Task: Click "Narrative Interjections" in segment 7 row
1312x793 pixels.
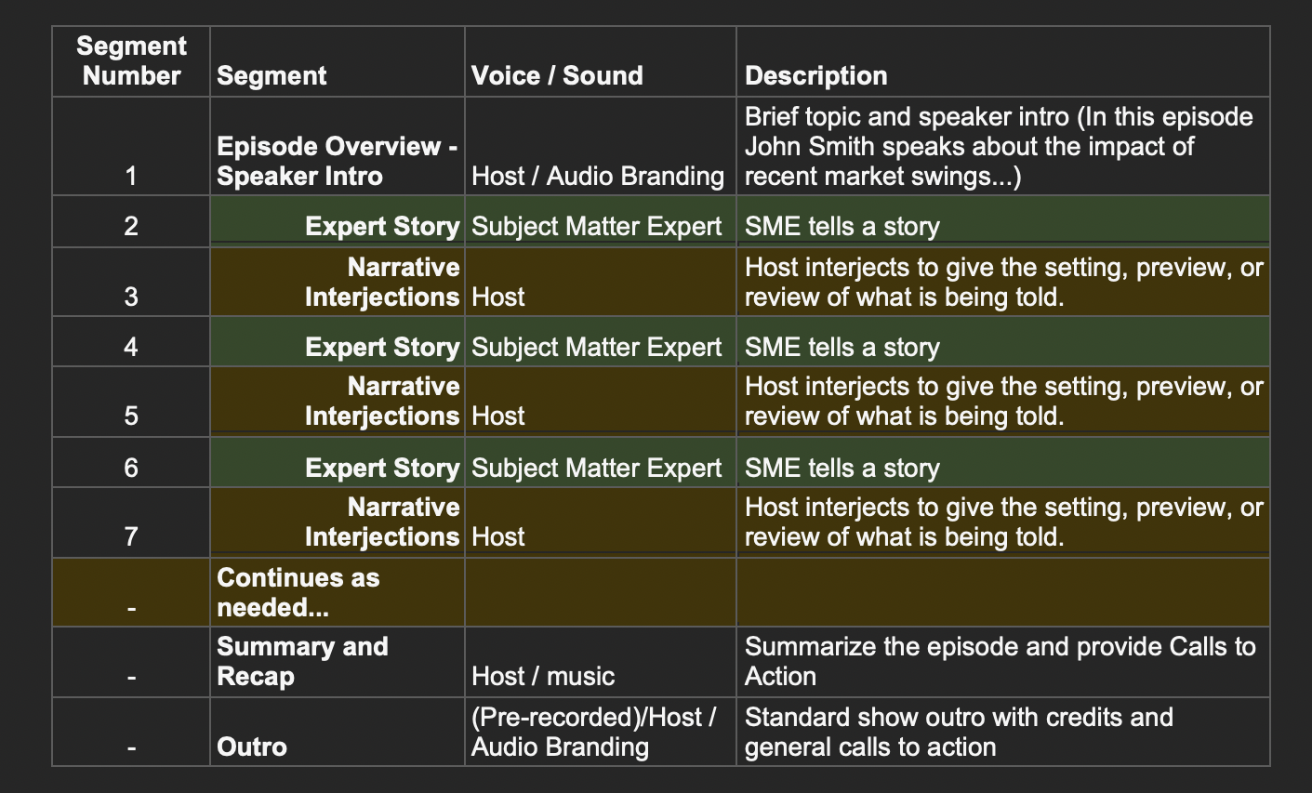Action: pos(338,522)
